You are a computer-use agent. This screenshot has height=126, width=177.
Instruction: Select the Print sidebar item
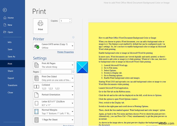click(x=12, y=64)
